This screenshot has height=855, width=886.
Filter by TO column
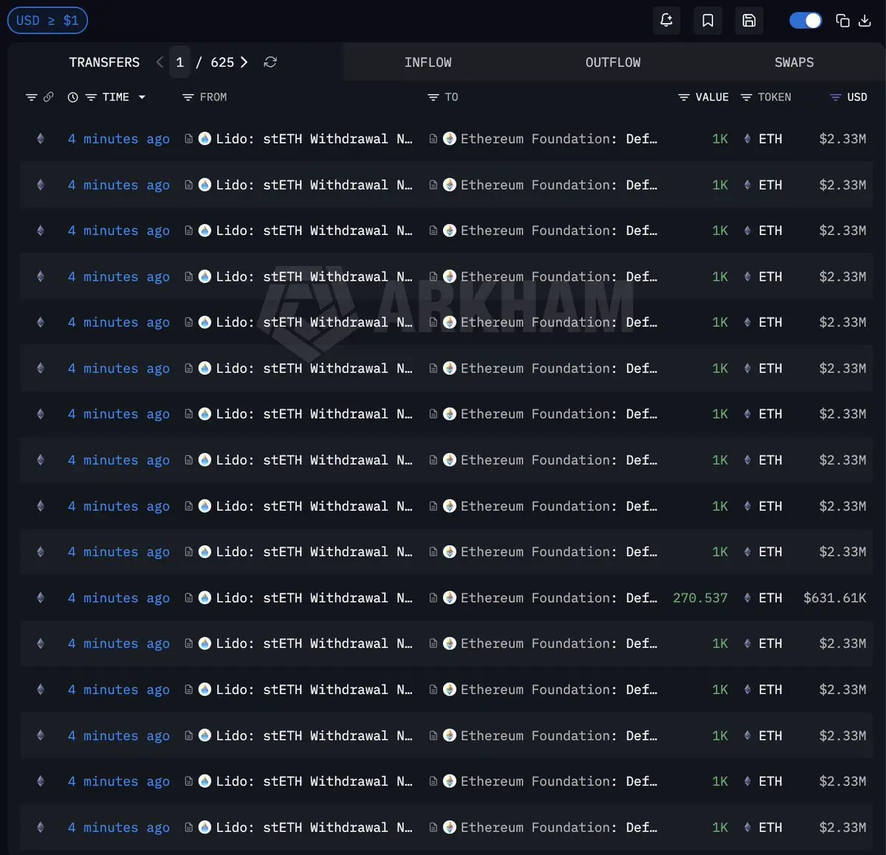(433, 98)
